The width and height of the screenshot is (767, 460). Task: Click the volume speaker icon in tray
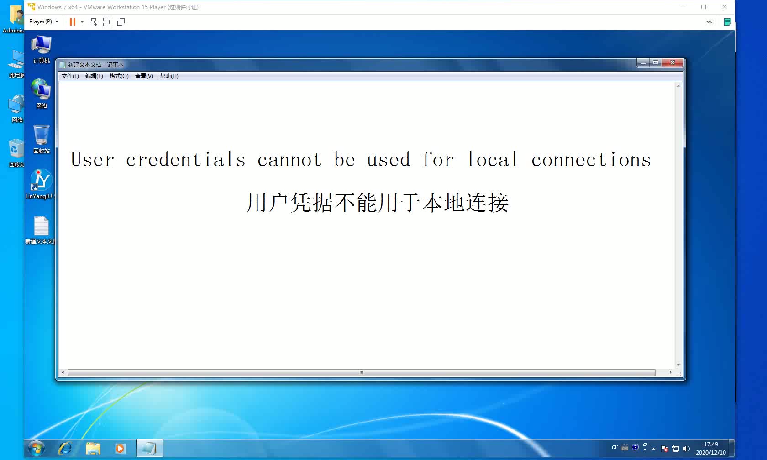tap(687, 449)
